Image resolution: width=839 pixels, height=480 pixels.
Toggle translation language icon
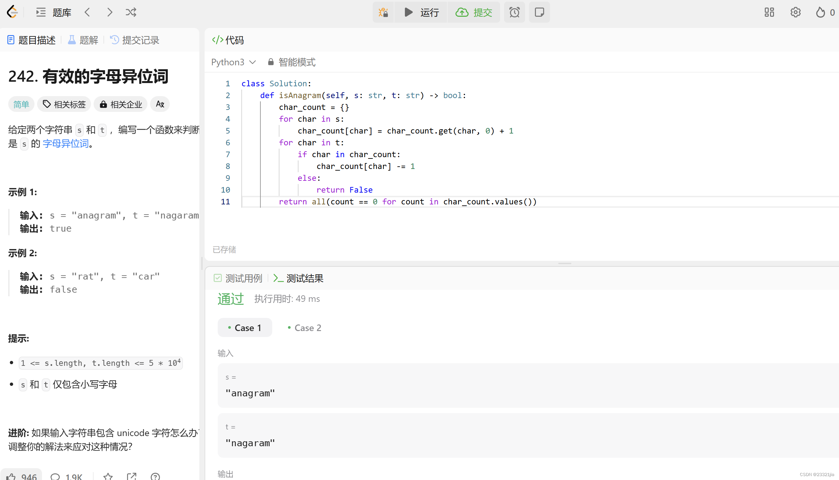pos(160,105)
